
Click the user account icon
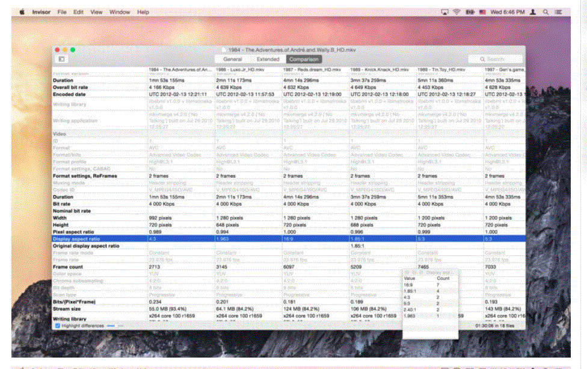pos(533,12)
